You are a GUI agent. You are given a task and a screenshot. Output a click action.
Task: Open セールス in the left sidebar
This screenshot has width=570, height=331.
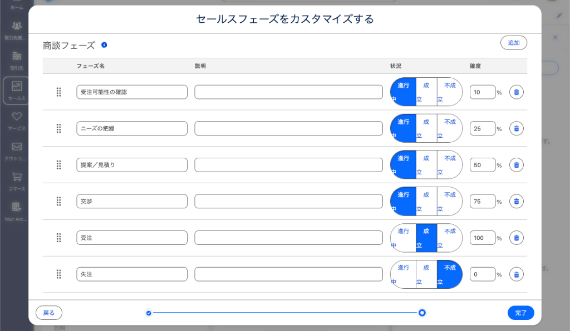(16, 91)
